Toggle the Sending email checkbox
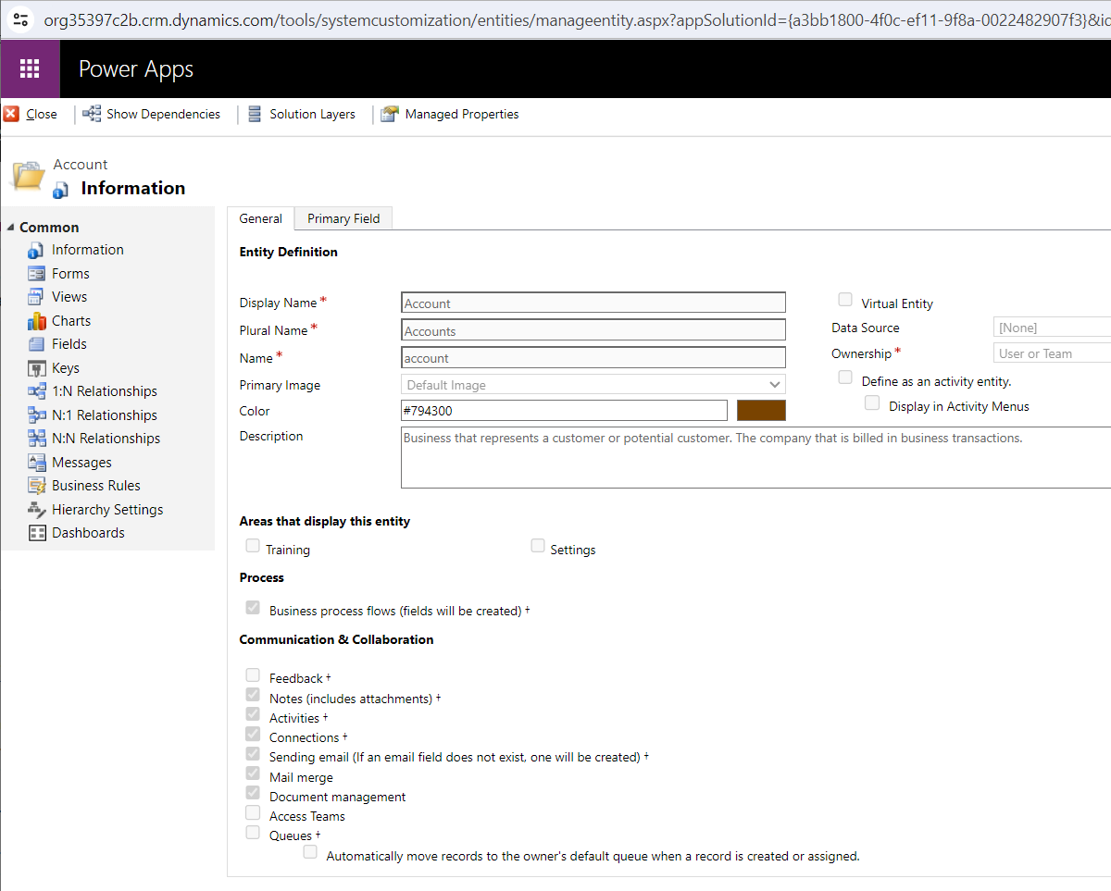This screenshot has width=1111, height=891. pyautogui.click(x=253, y=754)
